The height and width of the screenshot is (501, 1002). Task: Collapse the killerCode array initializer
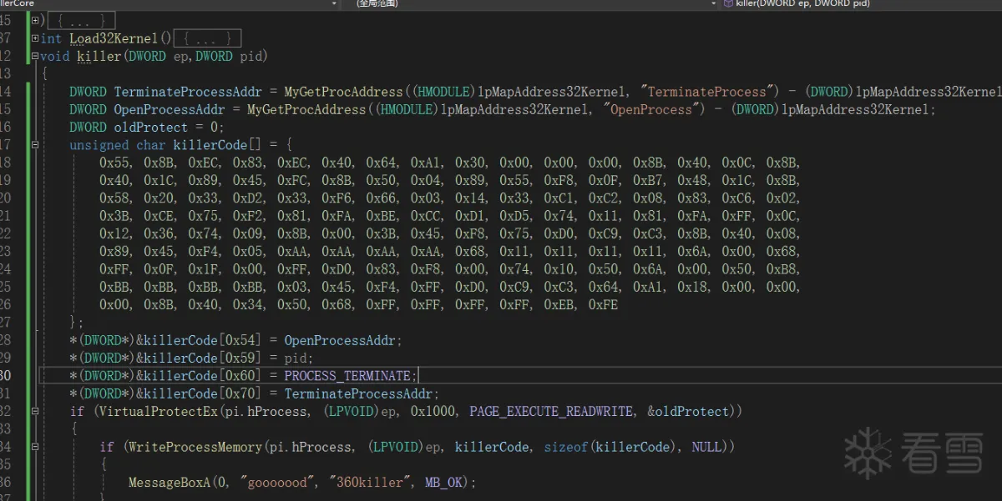click(34, 145)
